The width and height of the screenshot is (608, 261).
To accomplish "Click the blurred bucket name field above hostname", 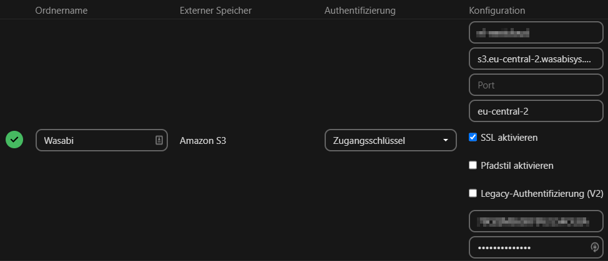I will (x=535, y=34).
